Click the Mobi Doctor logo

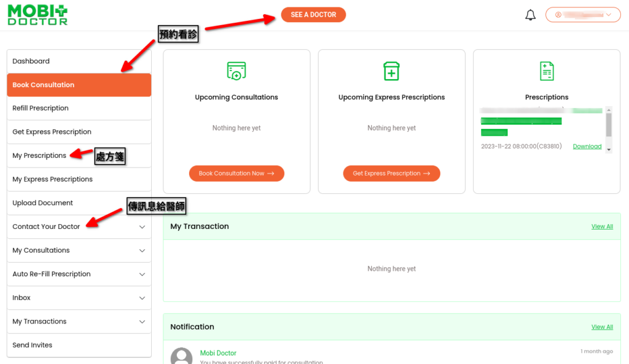click(x=38, y=15)
